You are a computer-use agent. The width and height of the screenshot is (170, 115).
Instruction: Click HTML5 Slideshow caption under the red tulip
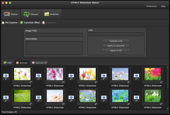coord(88,86)
